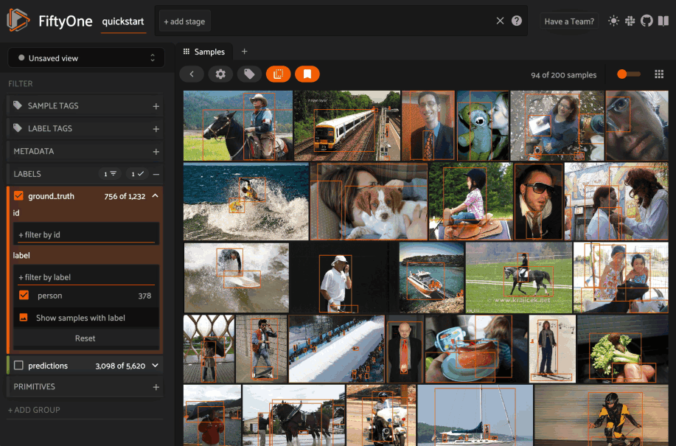Screen dimensions: 676x446
Task: Enable the predictions checkbox
Action: click(19, 366)
